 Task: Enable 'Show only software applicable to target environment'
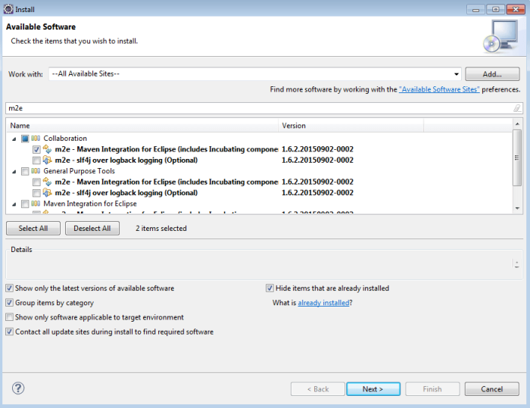click(9, 317)
